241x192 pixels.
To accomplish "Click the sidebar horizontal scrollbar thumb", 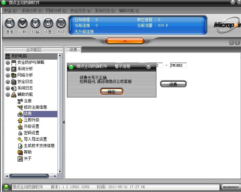I will click(x=29, y=176).
